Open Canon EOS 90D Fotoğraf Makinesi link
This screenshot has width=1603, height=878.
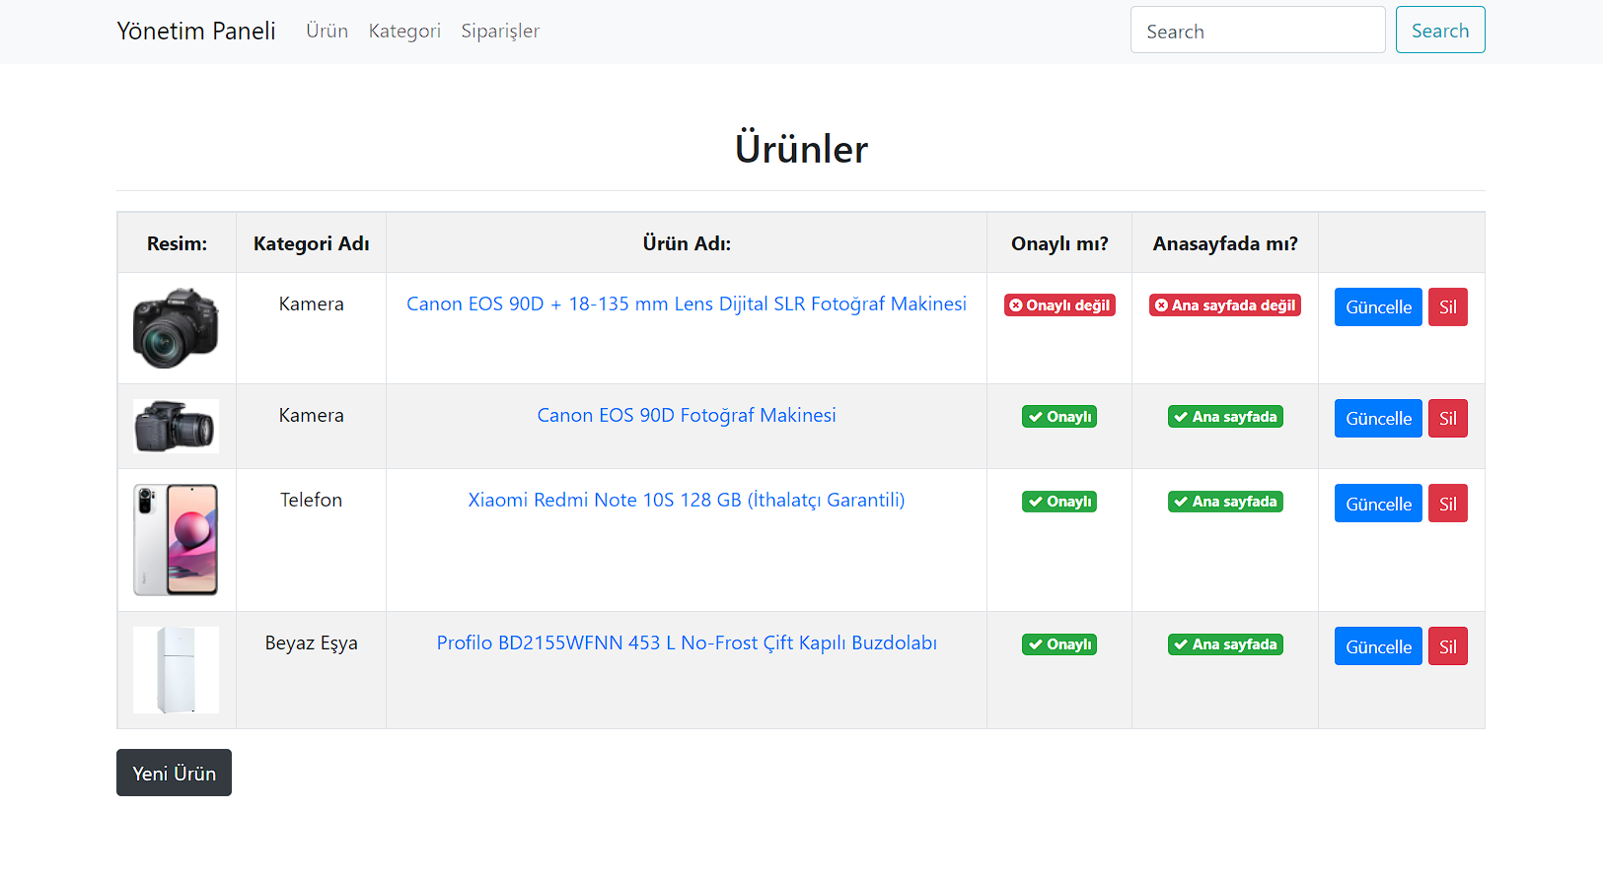pos(687,415)
